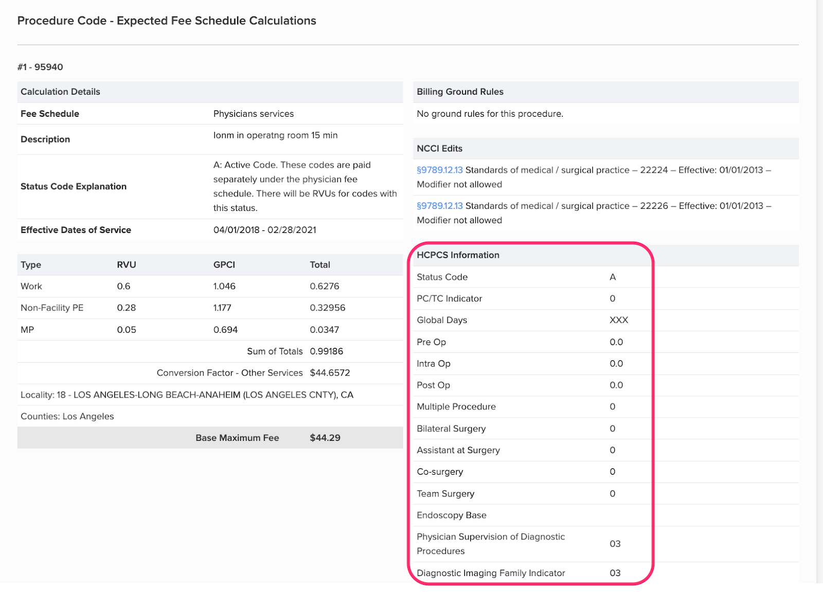Click the HCPCS Information section header

click(x=458, y=255)
